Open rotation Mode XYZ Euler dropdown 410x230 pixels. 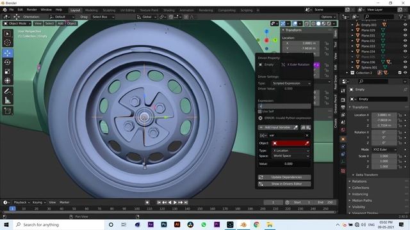point(384,149)
